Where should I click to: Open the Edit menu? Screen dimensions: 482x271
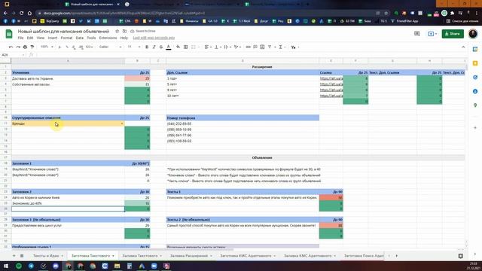pos(30,38)
